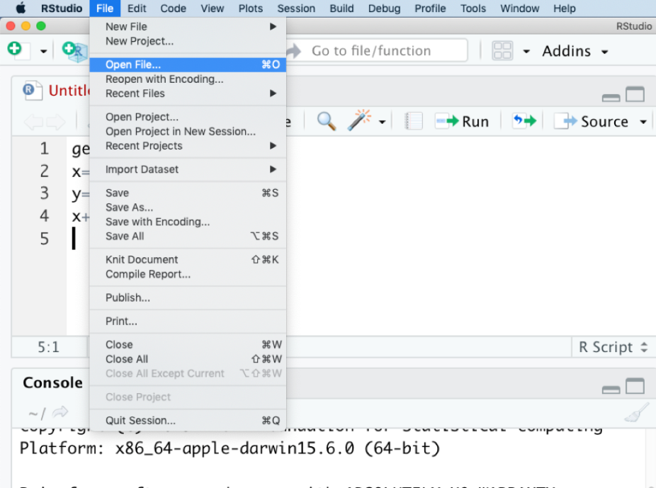
Task: Open the Plots menu
Action: click(251, 8)
